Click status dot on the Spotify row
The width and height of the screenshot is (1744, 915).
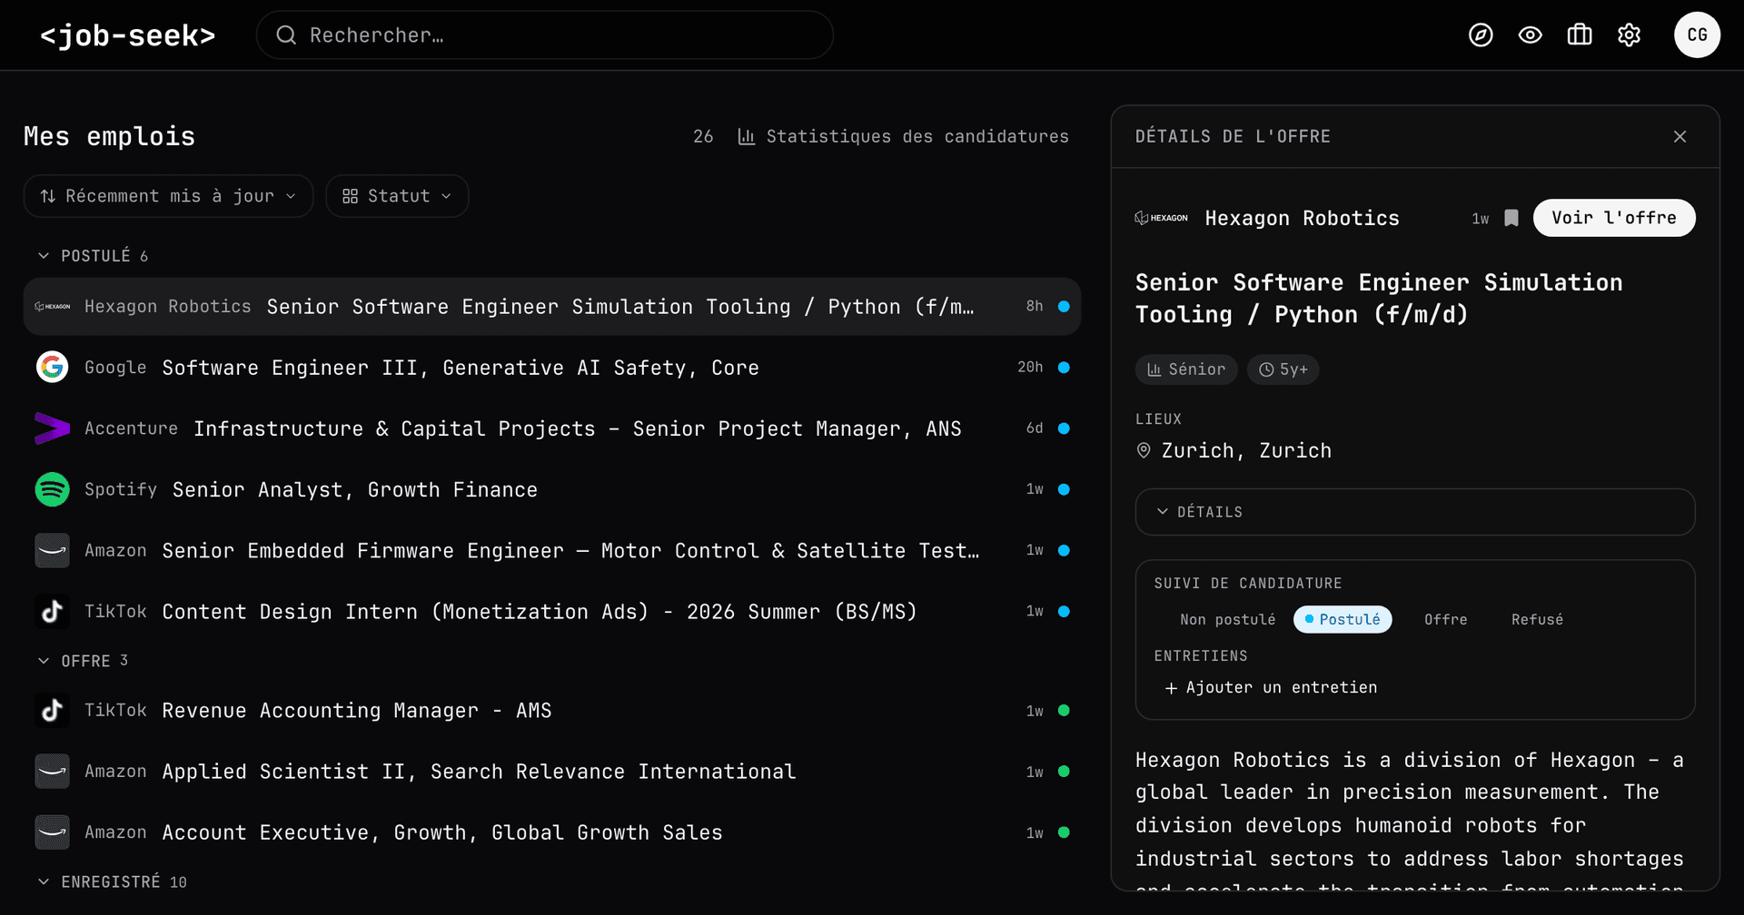coord(1064,489)
